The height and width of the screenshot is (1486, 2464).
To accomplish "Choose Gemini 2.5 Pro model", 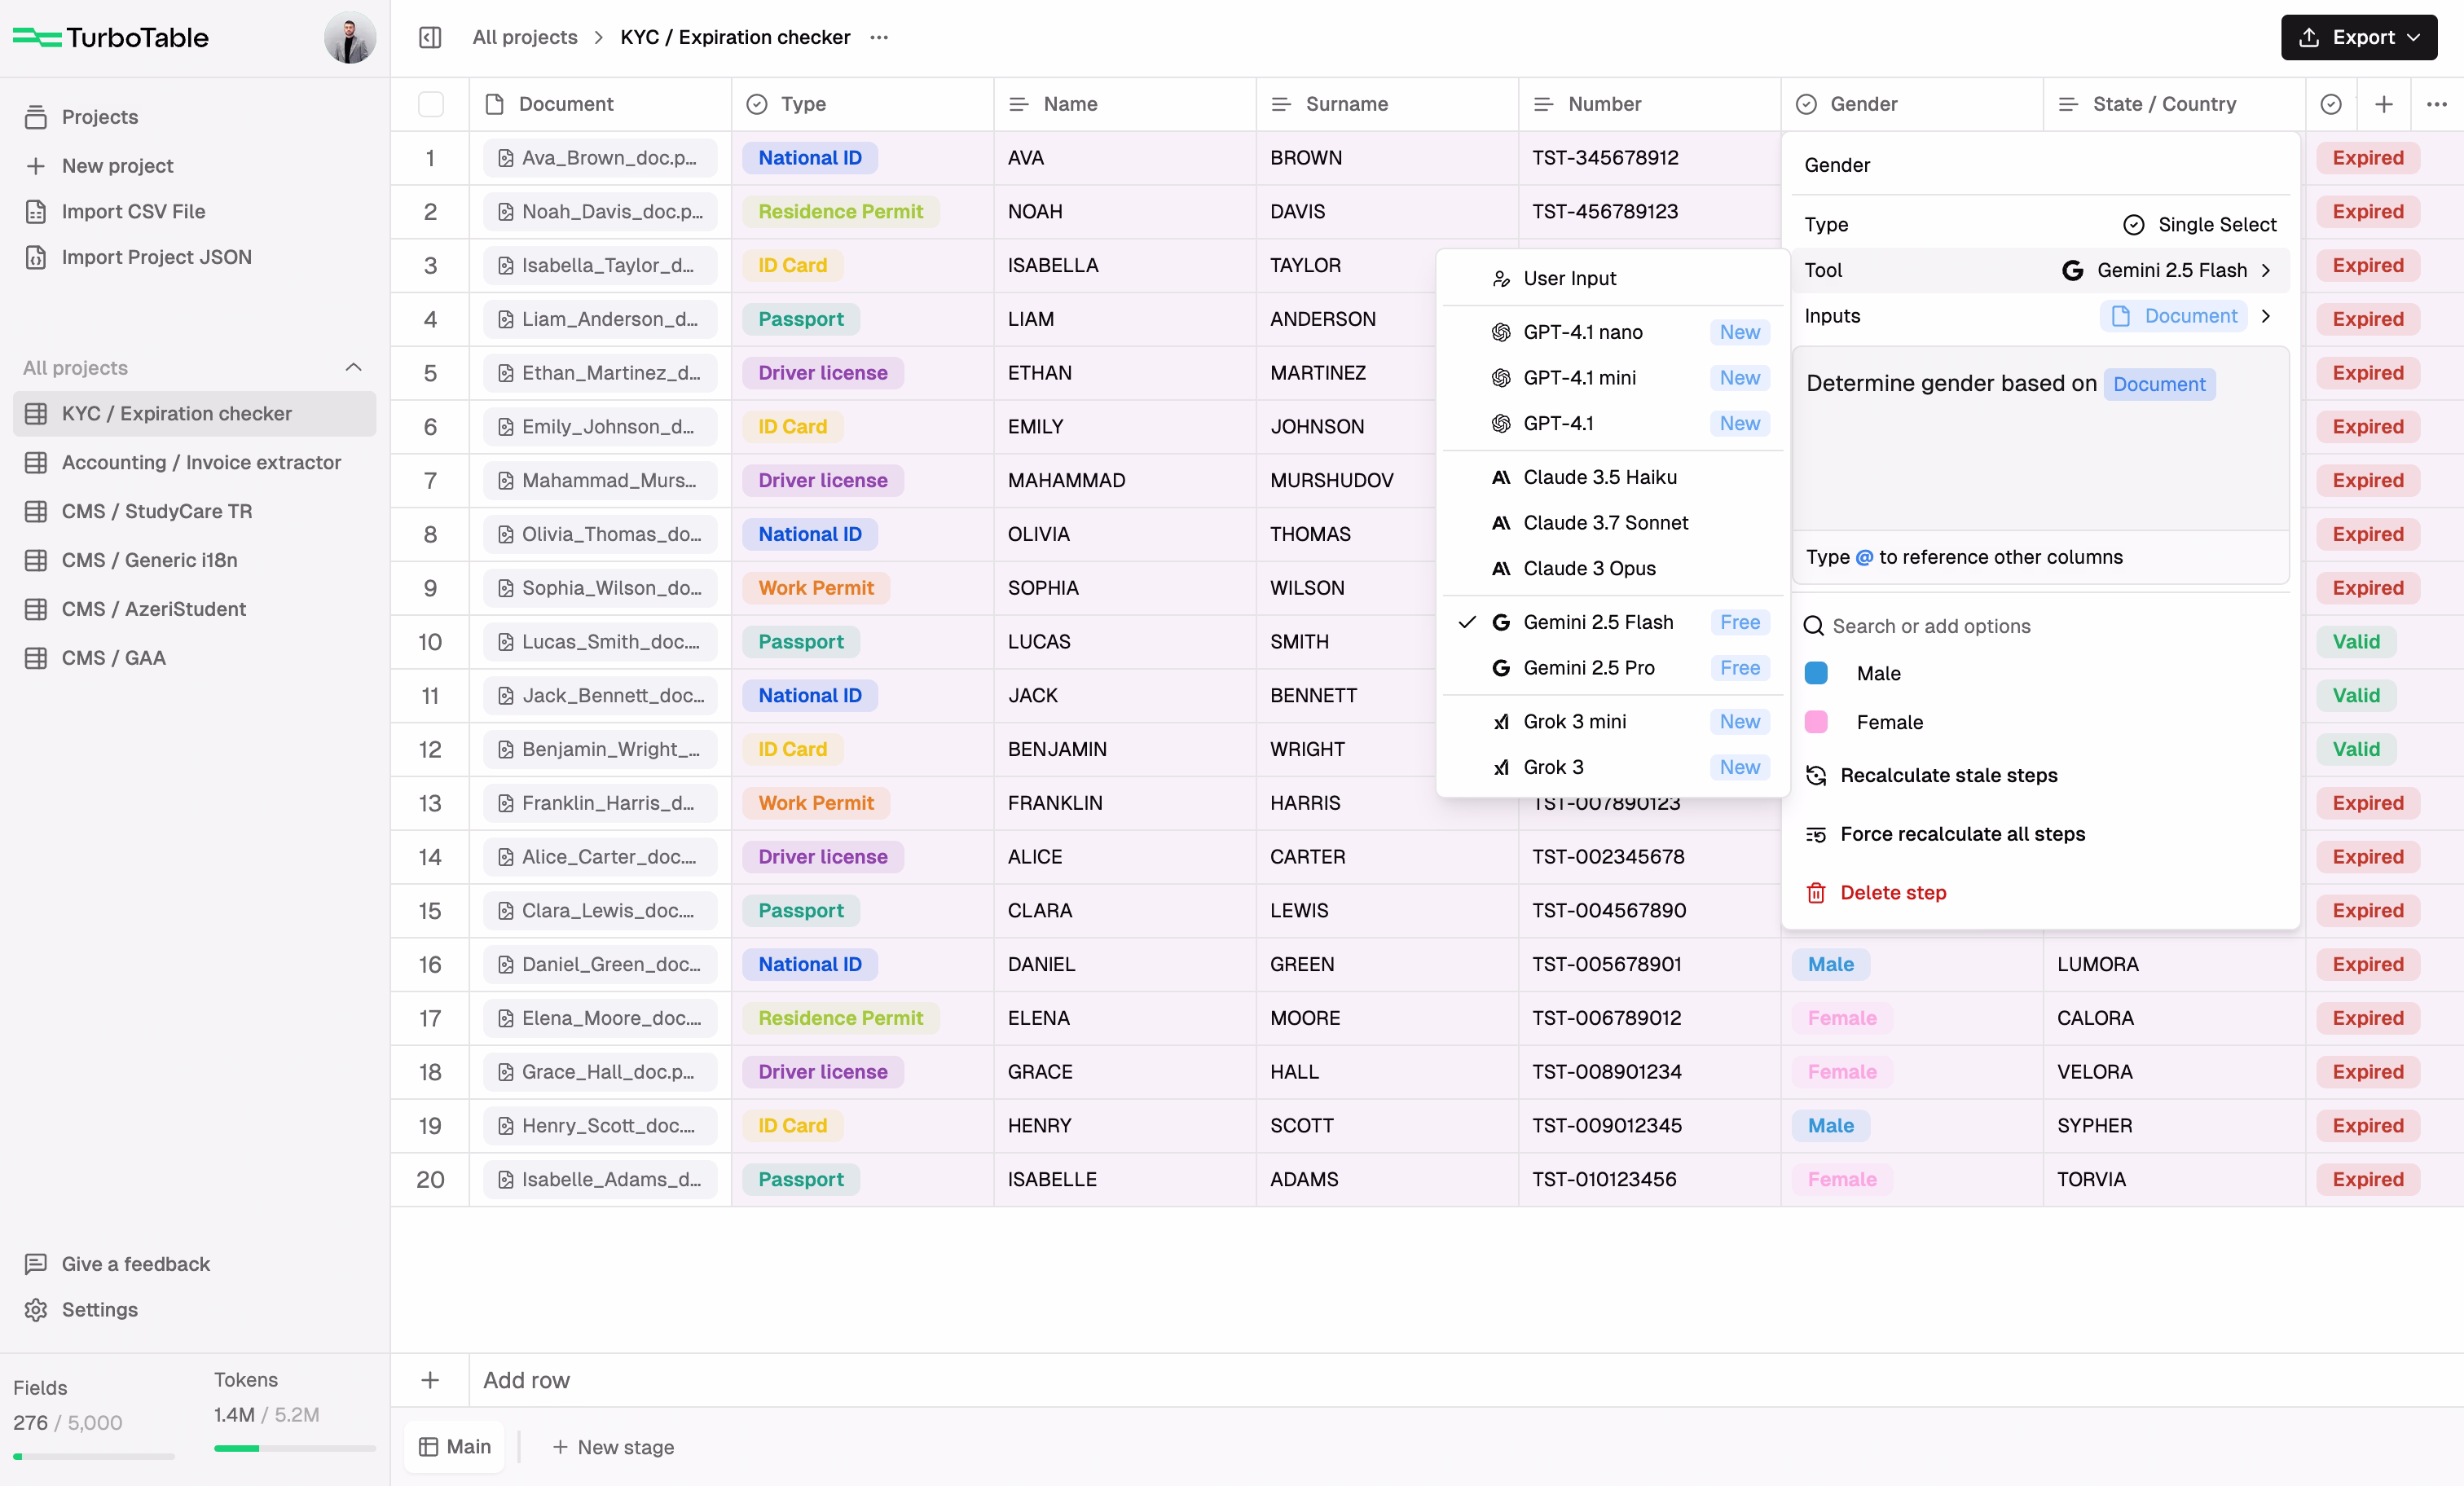I will tap(1613, 668).
